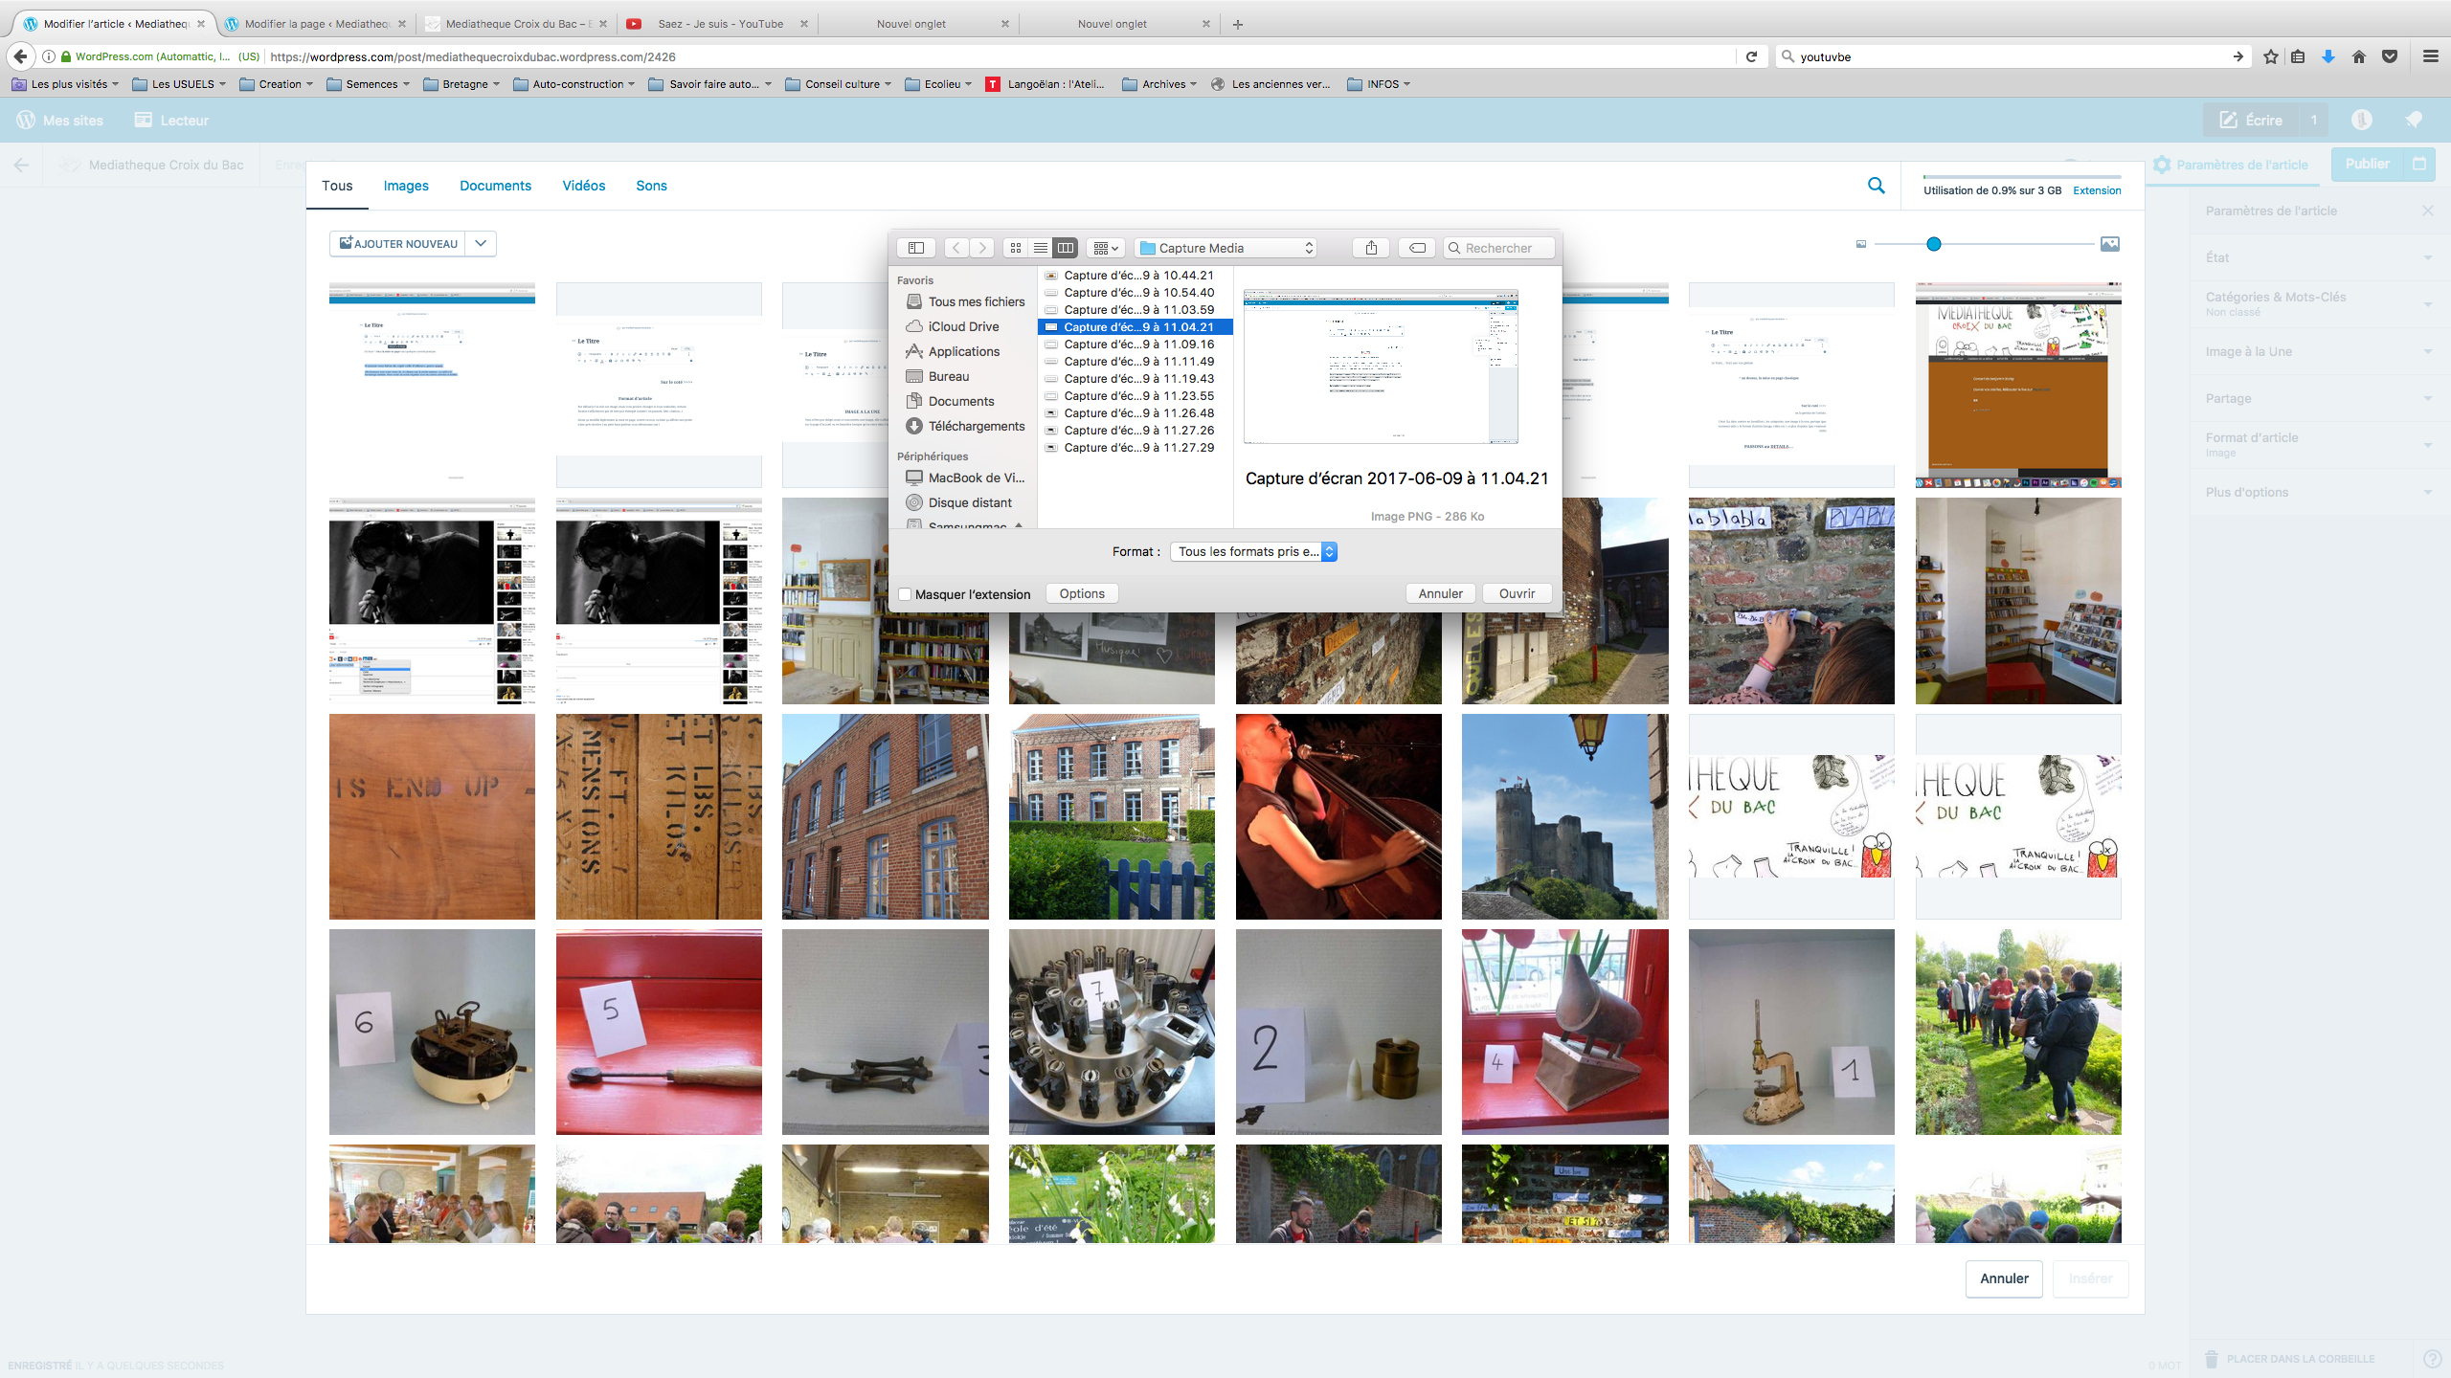Click the Options button in file dialog

(1082, 593)
